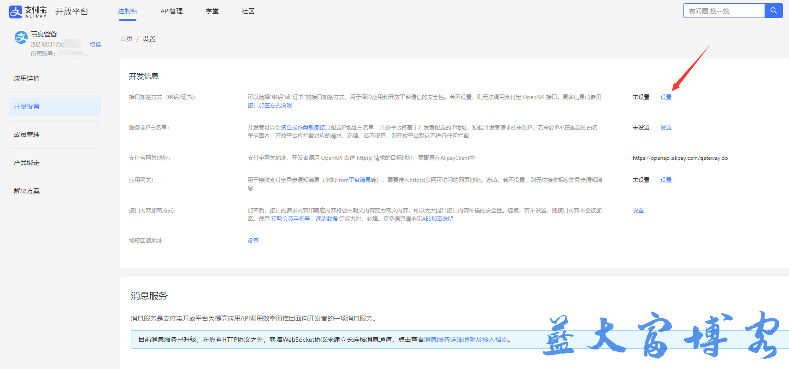Open the 运动数据 link
The width and height of the screenshot is (789, 369).
(x=327, y=219)
